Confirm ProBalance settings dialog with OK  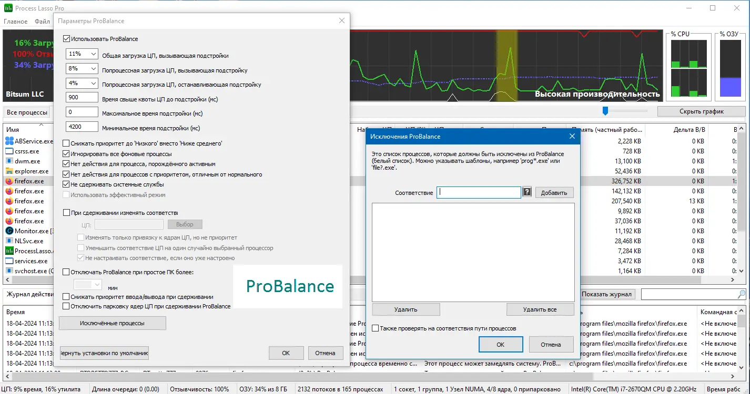pos(286,353)
